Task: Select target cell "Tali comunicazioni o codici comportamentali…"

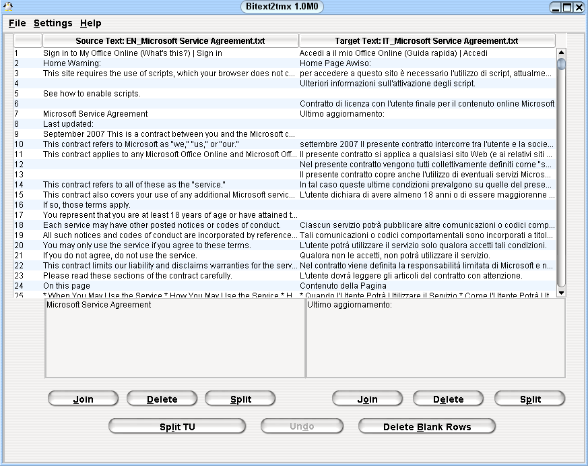Action: [x=427, y=235]
